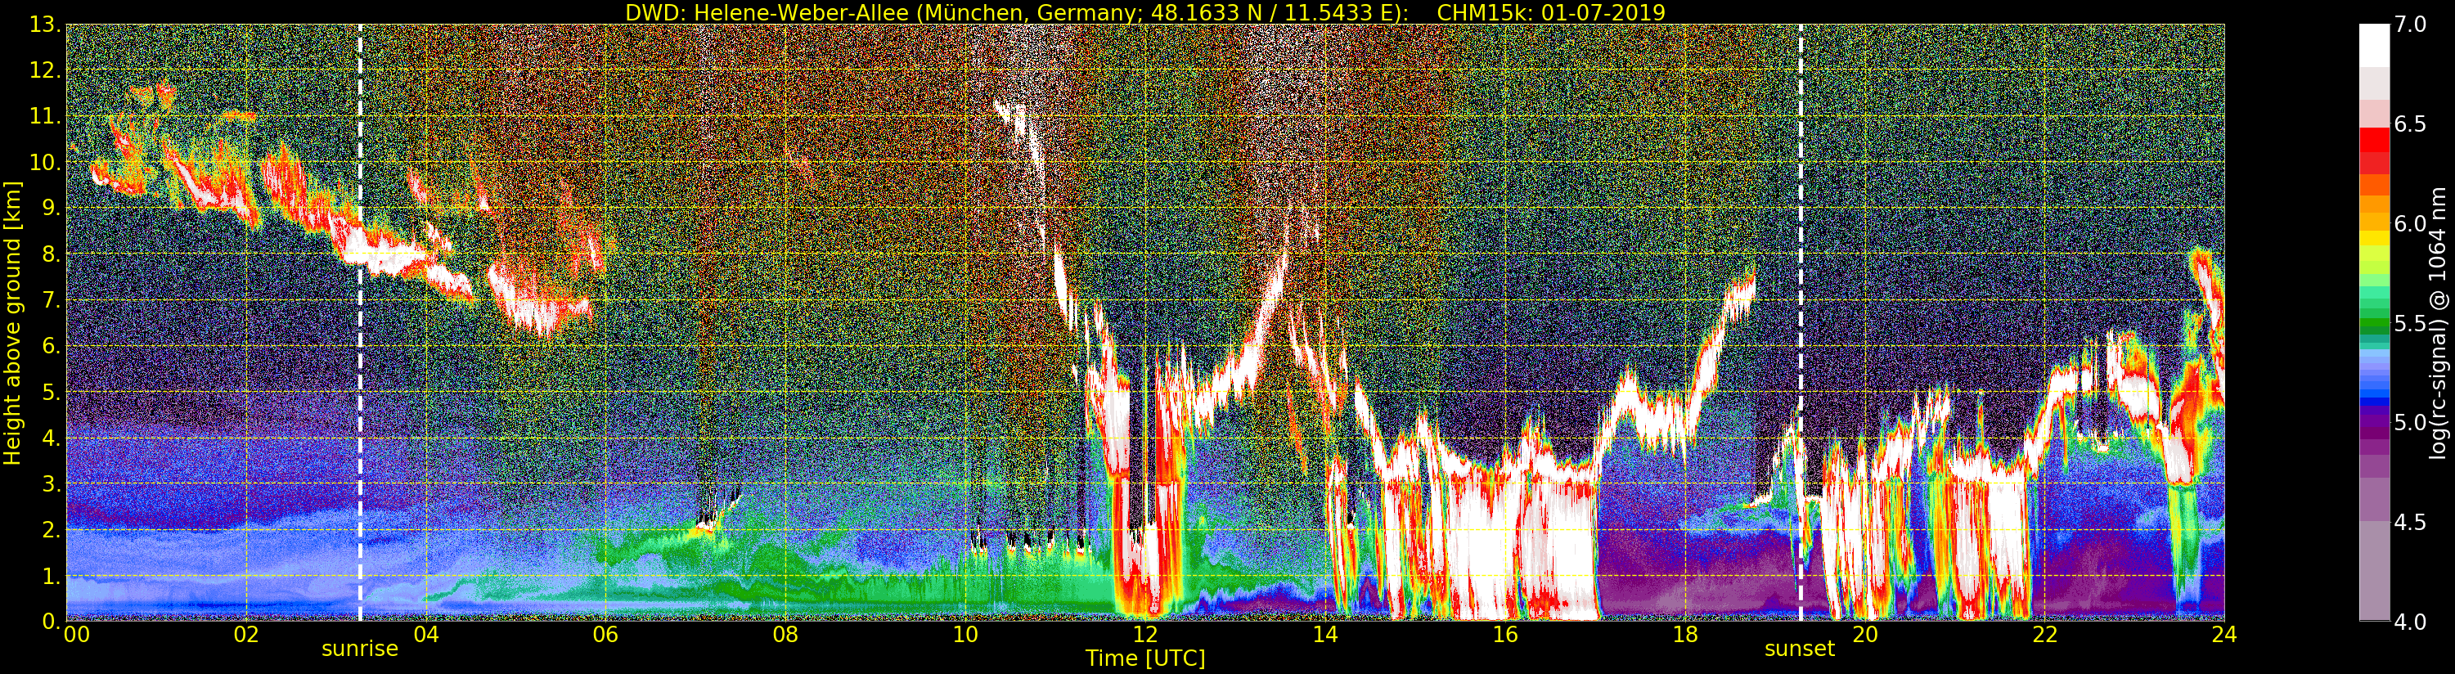Viewport: 2455px width, 674px height.
Task: Click the 'Time [UTC]' axis label
Action: coord(1145,658)
